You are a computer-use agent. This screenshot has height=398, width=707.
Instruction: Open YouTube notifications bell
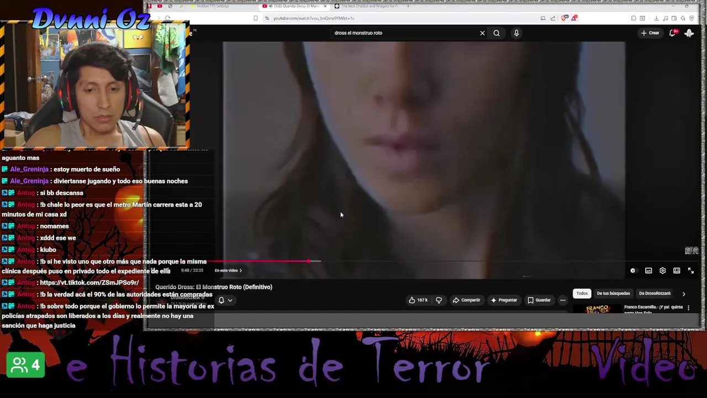(673, 33)
